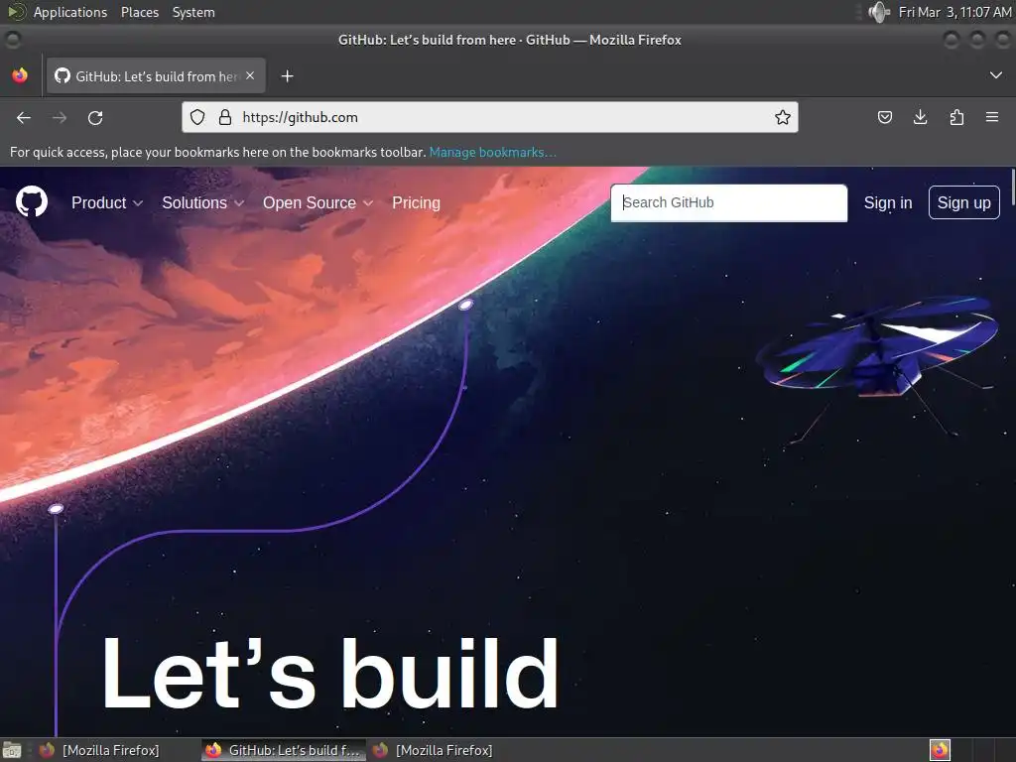
Task: Open the Downloads toolbar icon
Action: click(x=920, y=117)
